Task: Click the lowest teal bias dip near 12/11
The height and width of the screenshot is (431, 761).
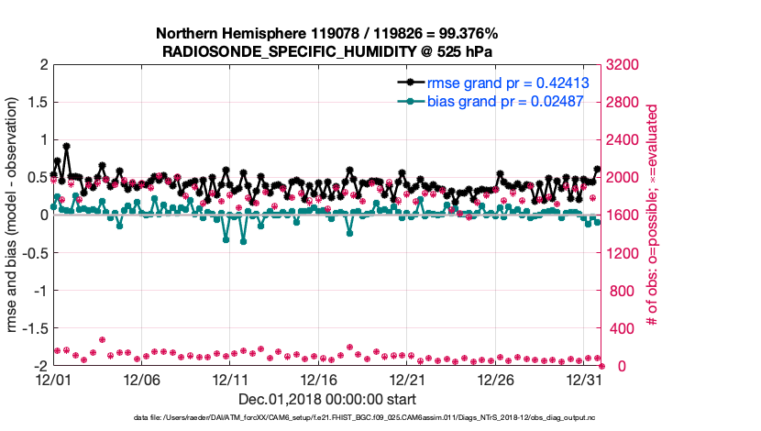Action: [243, 241]
